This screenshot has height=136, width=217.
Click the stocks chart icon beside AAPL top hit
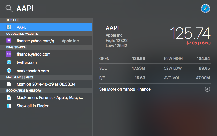coord(9,27)
